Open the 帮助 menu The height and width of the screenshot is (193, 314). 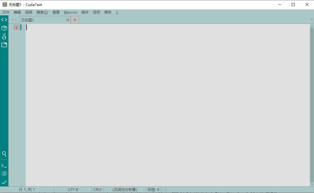108,12
